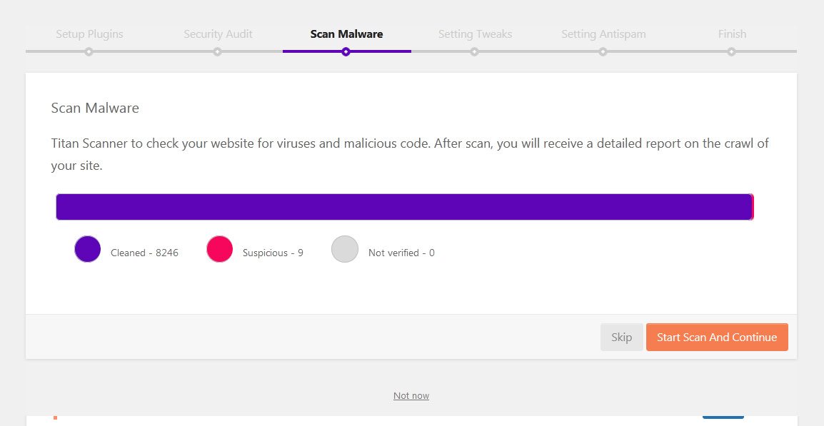Screen dimensions: 824x426
Task: Click the step dot under Finish
Action: pos(731,51)
